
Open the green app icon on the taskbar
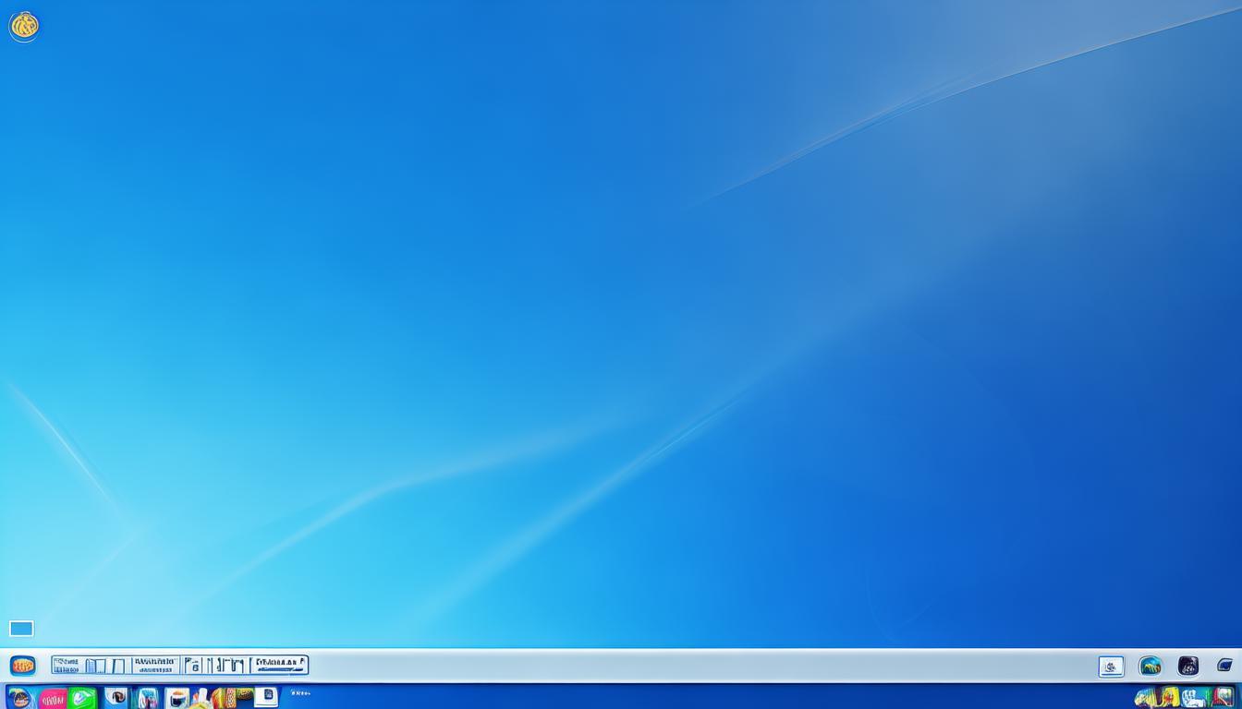[x=81, y=698]
